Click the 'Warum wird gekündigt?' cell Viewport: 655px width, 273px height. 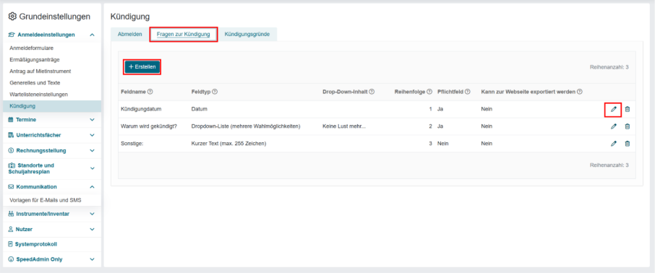(149, 126)
